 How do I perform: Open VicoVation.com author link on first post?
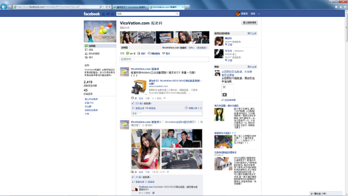[x=145, y=69]
